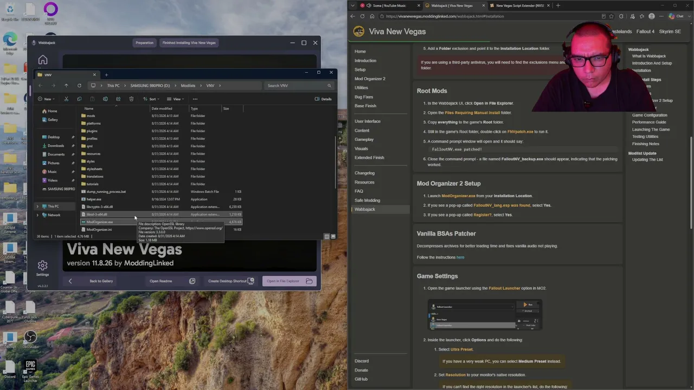Select the plugins folder
The image size is (694, 390).
[162, 131]
